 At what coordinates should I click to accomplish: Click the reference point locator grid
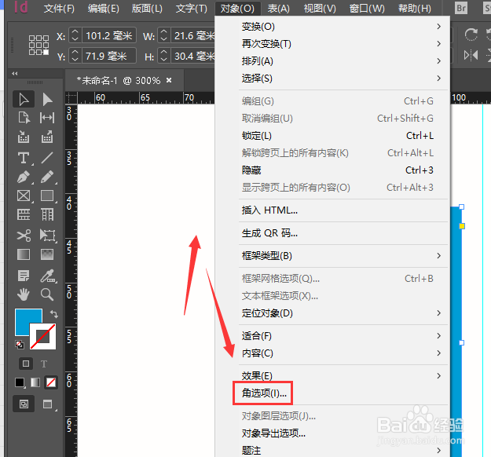click(x=38, y=45)
